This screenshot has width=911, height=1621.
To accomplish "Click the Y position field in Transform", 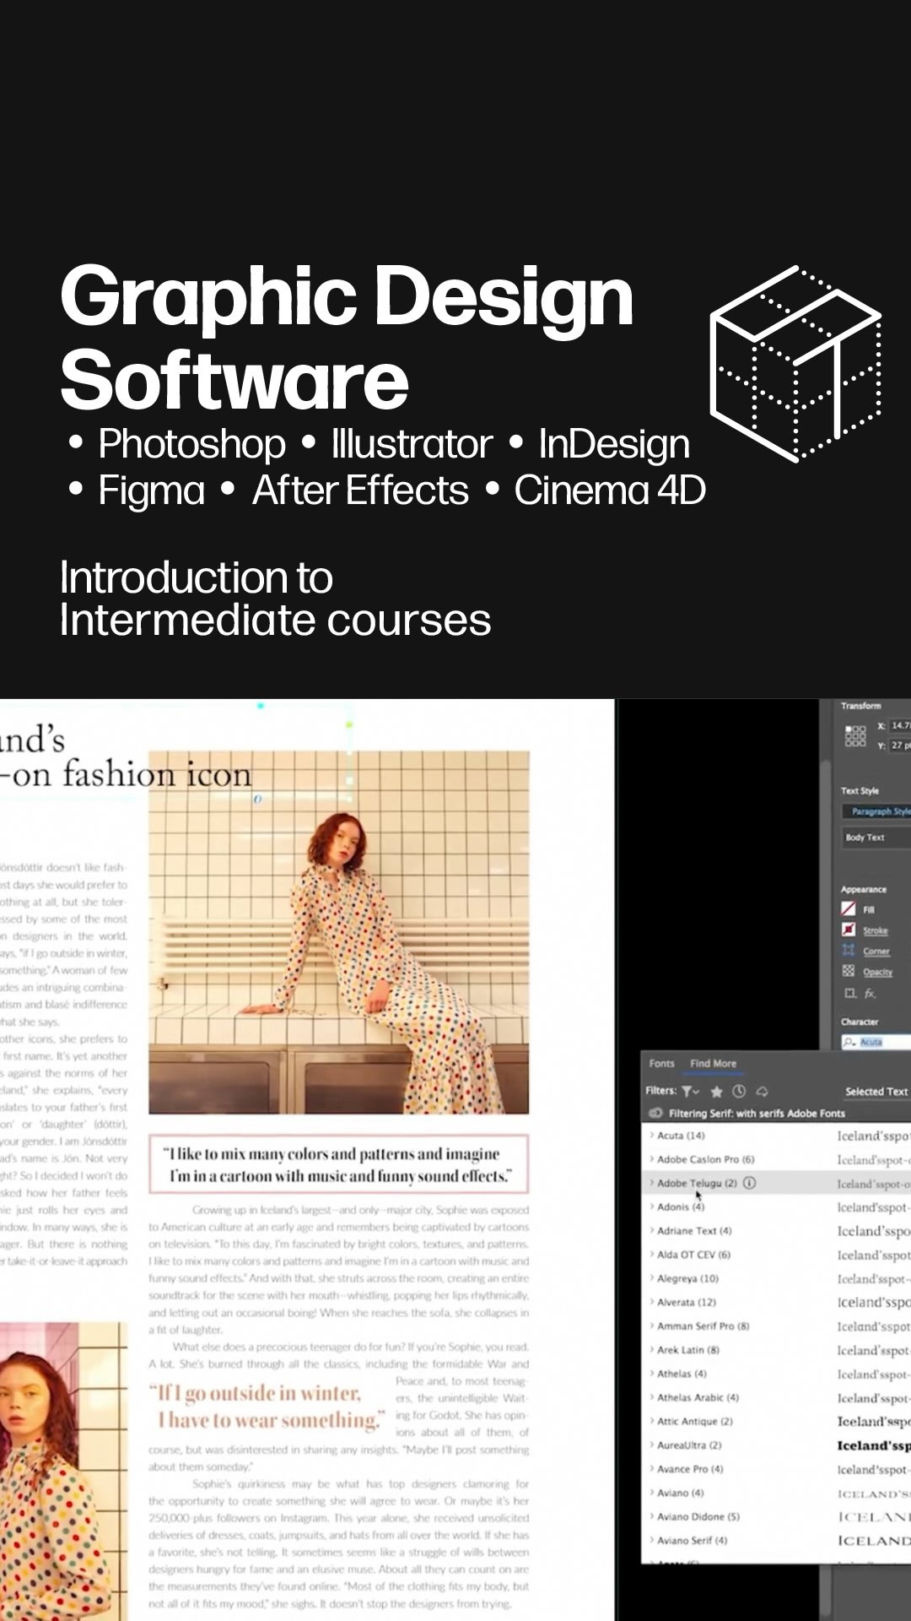I will click(899, 745).
